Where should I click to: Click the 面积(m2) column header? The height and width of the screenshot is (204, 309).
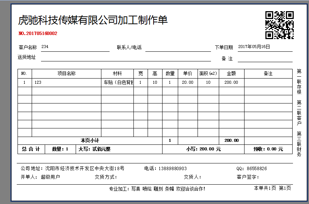click(x=208, y=74)
